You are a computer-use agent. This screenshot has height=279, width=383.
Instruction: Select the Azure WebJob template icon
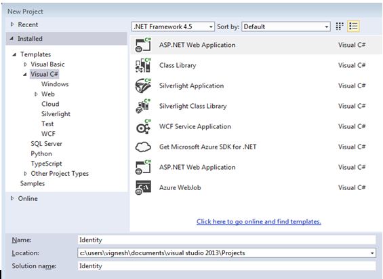(x=143, y=187)
